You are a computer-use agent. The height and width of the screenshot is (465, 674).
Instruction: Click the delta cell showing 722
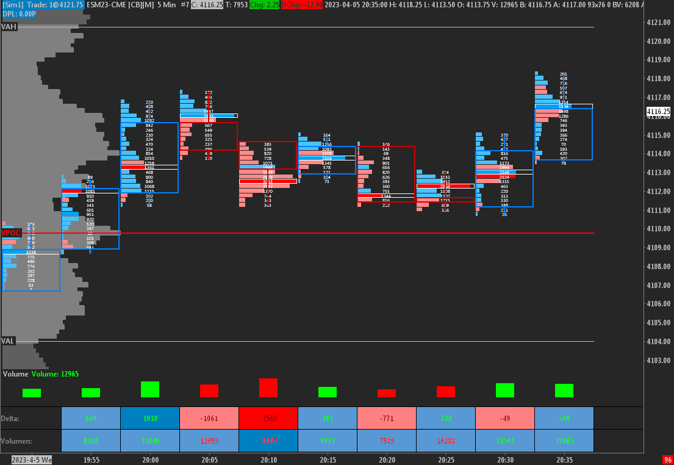point(446,418)
